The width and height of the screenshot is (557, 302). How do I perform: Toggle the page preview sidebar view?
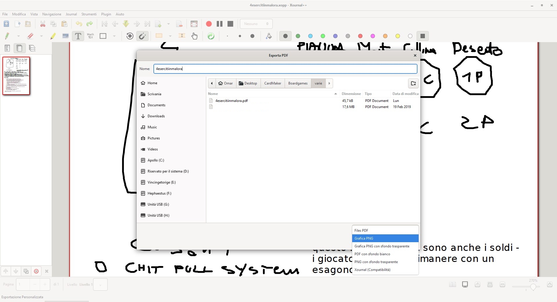[x=19, y=48]
